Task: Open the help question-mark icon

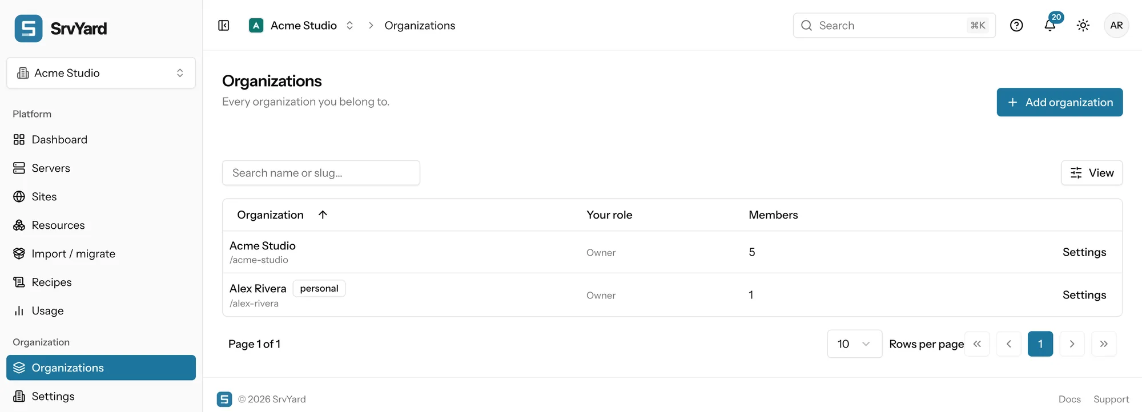Action: tap(1016, 25)
